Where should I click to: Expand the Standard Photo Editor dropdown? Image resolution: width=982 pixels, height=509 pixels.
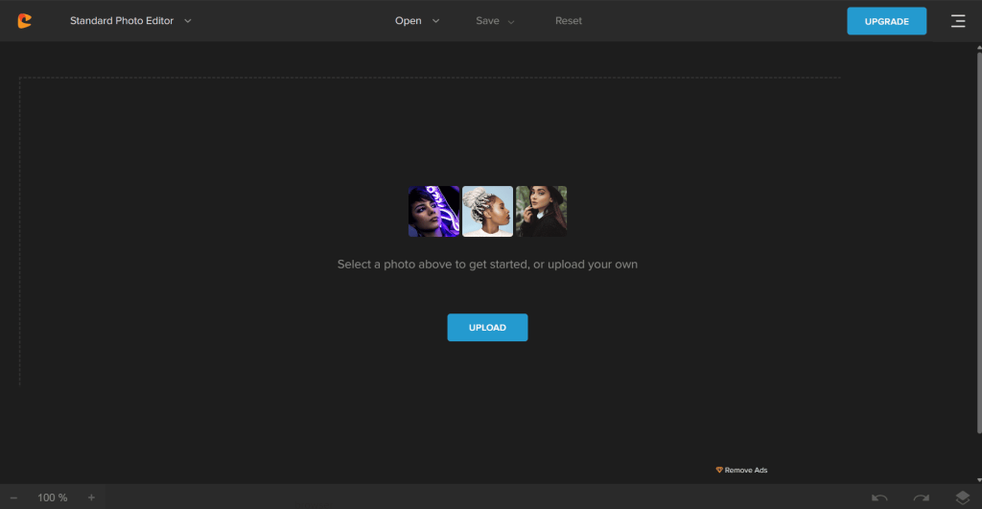187,21
